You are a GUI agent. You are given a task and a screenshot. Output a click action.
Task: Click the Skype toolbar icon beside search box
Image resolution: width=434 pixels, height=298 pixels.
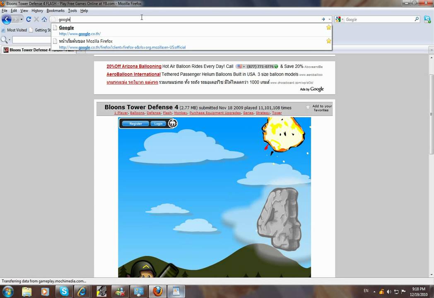point(427,19)
